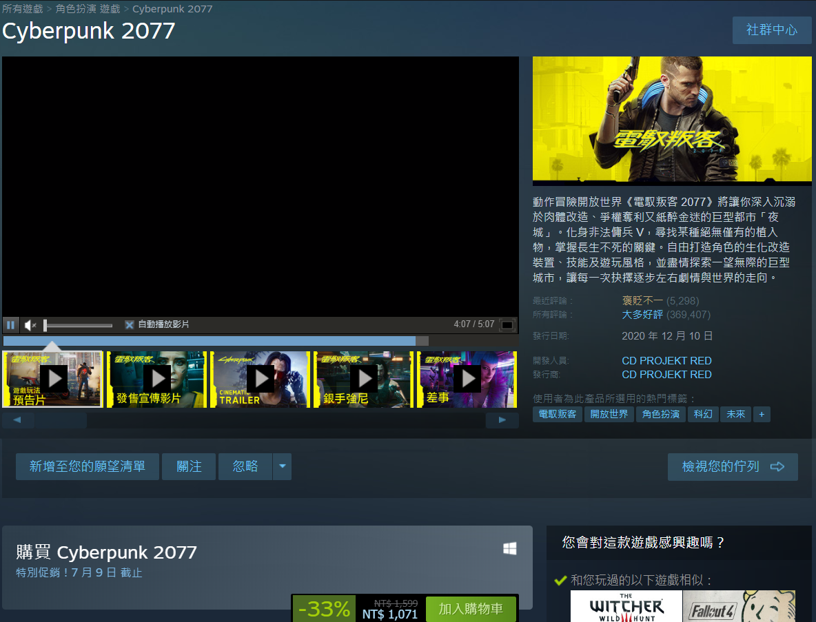Select the 角色扮演 tag
816x622 pixels.
661,414
